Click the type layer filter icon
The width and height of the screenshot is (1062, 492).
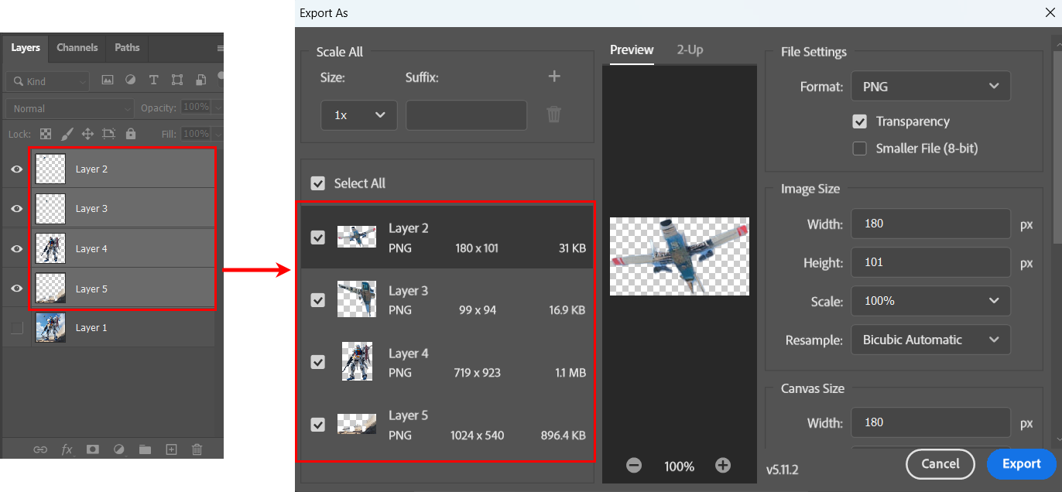tap(154, 80)
